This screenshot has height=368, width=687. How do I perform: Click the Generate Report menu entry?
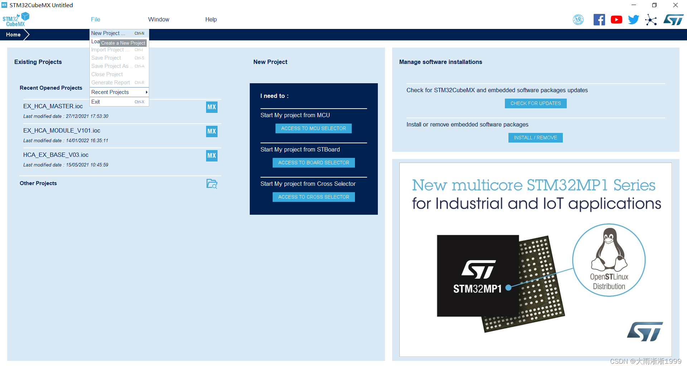click(119, 83)
